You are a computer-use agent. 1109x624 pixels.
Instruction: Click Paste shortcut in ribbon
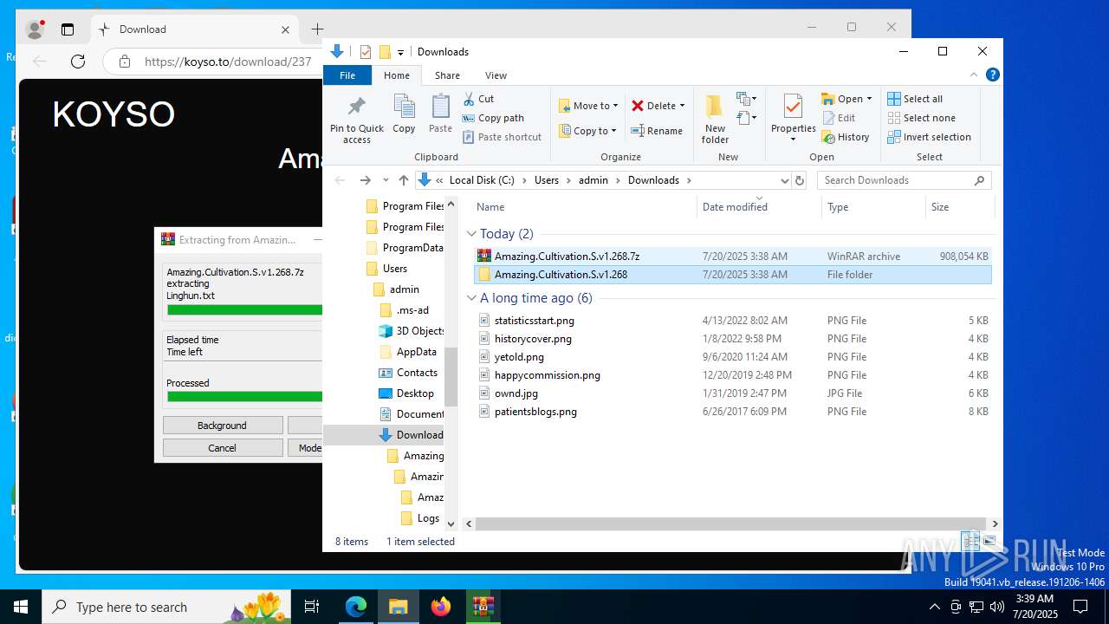502,137
